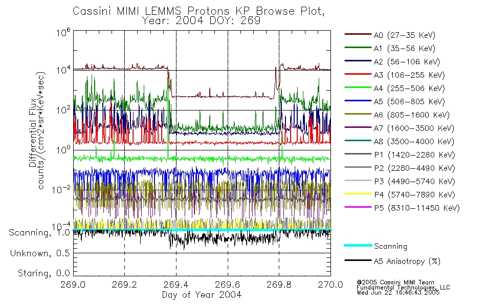Image resolution: width=486 pixels, height=307 pixels.
Task: Click the A5 (506-805 KeV) legend label
Action: tap(409, 102)
